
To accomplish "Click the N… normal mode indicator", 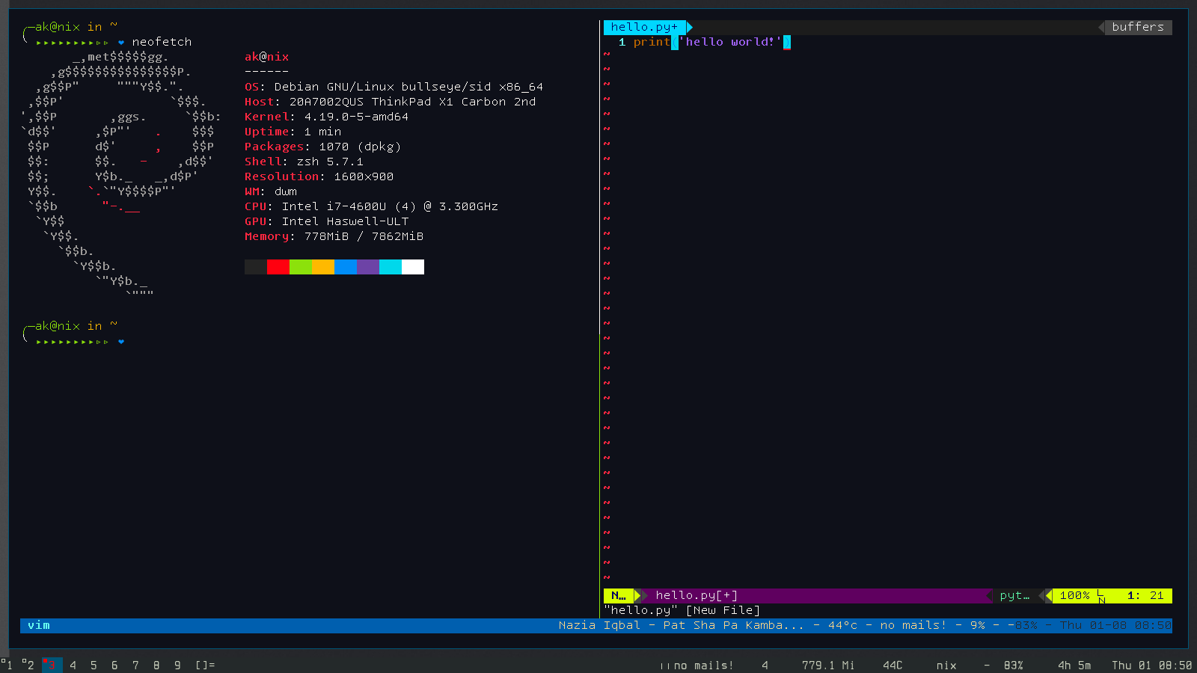I will 619,595.
